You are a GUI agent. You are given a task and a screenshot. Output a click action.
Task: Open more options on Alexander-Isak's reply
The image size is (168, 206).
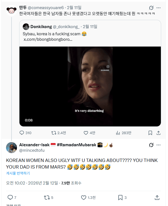158,145
